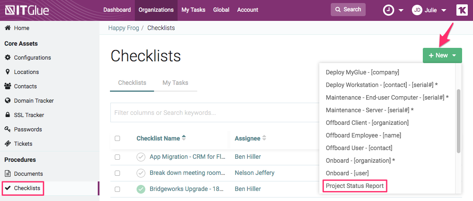Check the Bridgeworks Upgrade row checkbox
The height and width of the screenshot is (201, 473).
(x=117, y=189)
